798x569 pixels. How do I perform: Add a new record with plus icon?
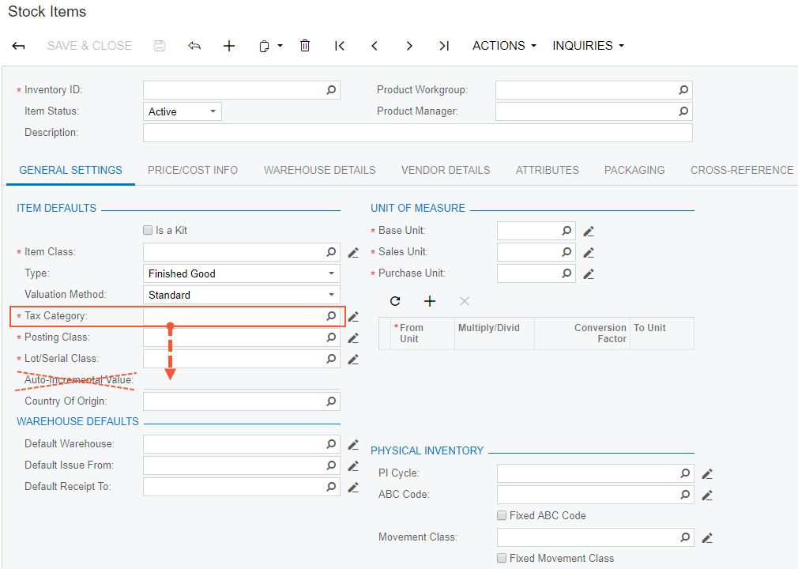coord(229,46)
